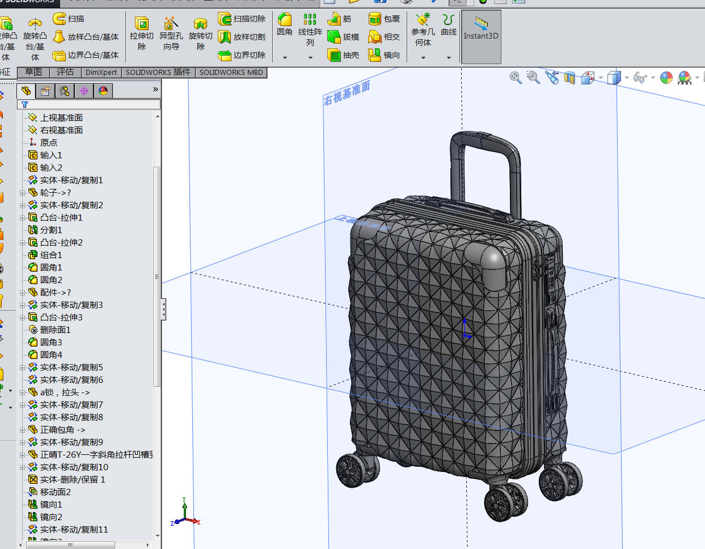Select 右视基准面 in the feature tree

point(61,130)
